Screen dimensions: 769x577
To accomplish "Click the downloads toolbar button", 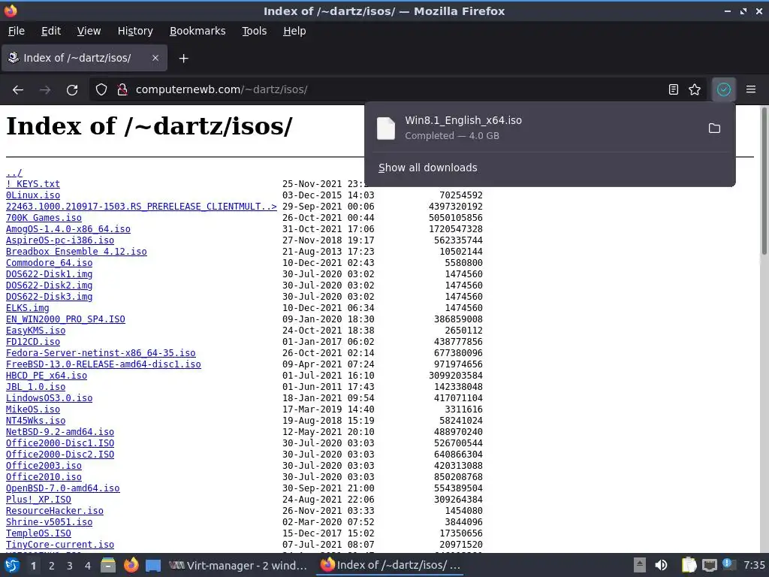I will [x=724, y=90].
